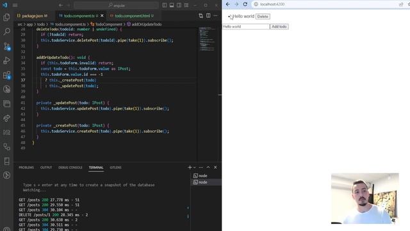Switch to the TERMINAL panel tab
The width and height of the screenshot is (410, 231).
[96, 167]
